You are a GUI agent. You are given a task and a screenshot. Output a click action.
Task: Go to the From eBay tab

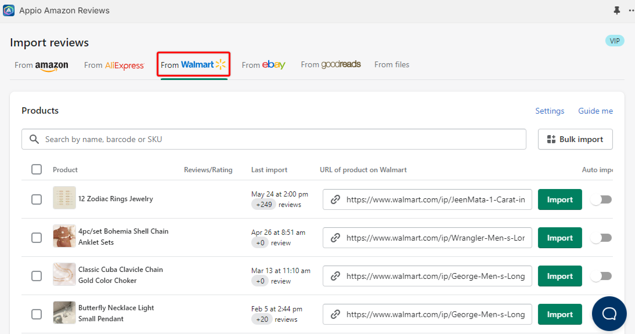[x=264, y=65]
